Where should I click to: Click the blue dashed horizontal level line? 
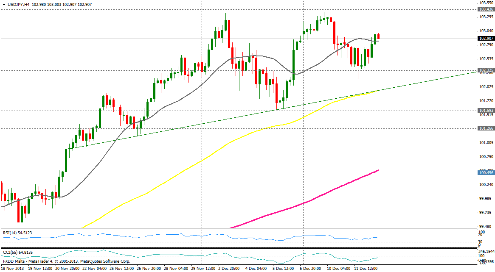255,173
